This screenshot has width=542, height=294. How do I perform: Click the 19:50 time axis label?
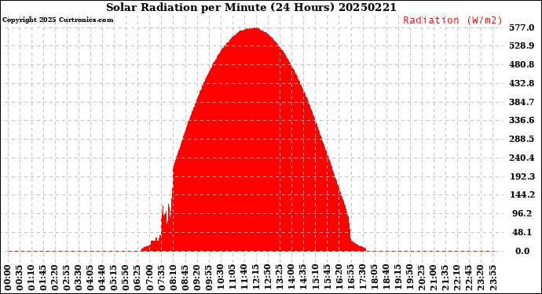[x=409, y=278]
